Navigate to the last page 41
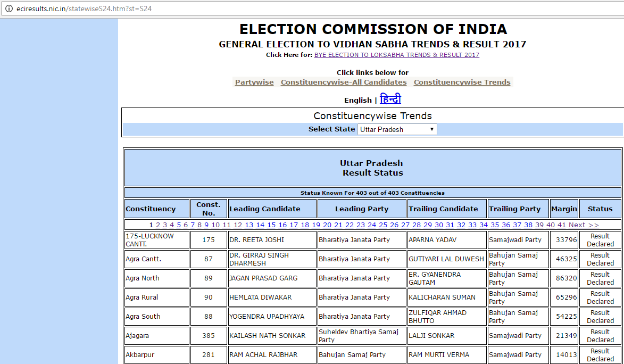 pos(562,225)
